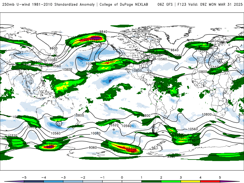Click the '10800' contour label south of Africa

click(207, 115)
